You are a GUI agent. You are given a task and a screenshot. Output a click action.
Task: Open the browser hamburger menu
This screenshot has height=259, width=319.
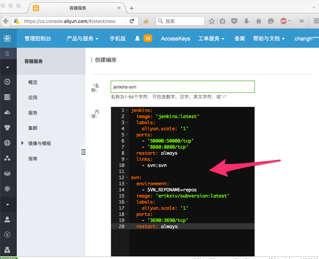point(316,21)
